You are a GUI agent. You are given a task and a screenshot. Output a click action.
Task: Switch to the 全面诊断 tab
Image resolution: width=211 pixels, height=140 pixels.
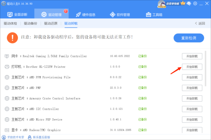click(17, 15)
